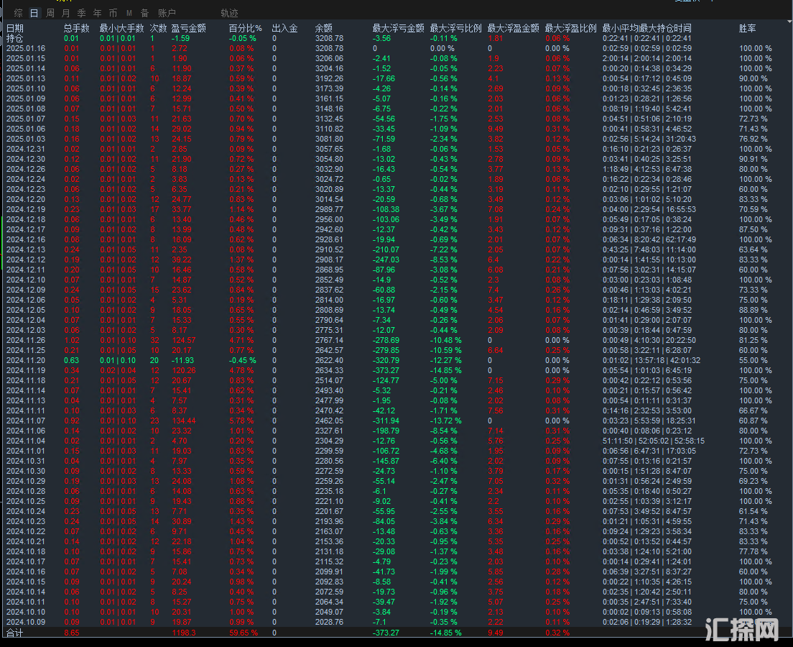
Task: Click the 胜率 column header
Action: 747,28
